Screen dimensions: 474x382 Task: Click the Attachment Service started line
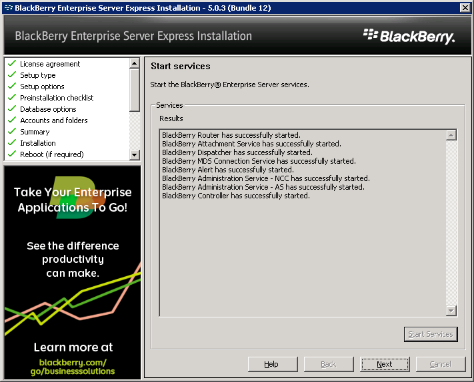click(251, 144)
